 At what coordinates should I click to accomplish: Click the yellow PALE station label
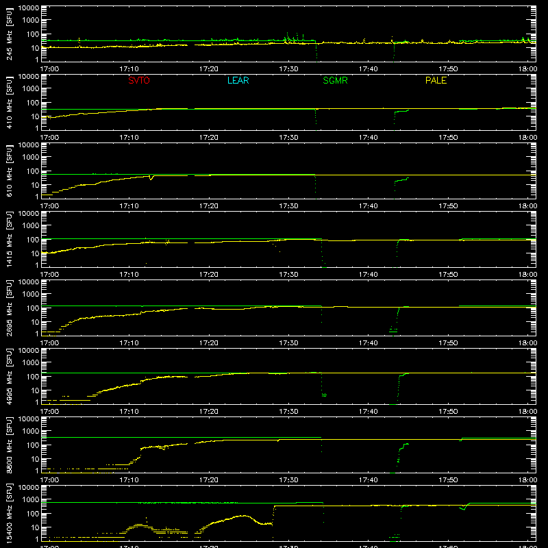point(436,80)
